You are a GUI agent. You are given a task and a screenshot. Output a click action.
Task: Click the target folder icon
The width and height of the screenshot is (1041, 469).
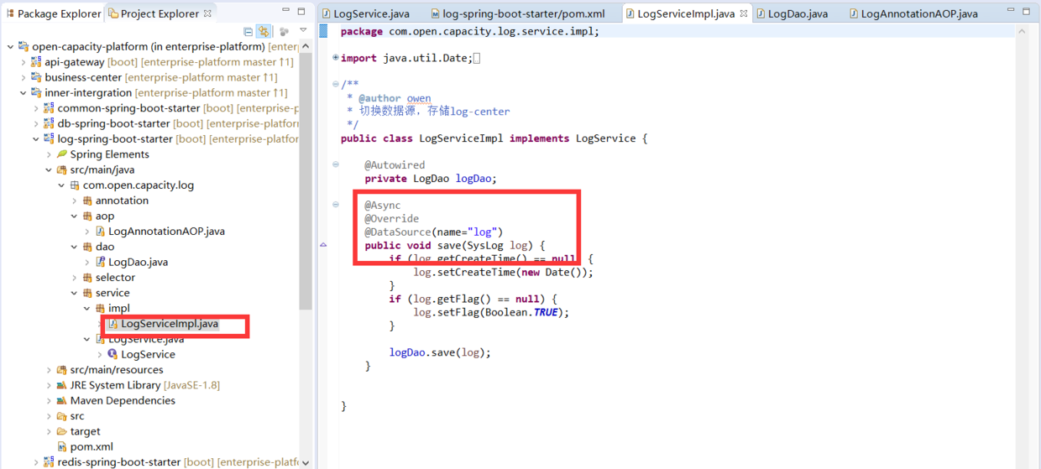61,432
